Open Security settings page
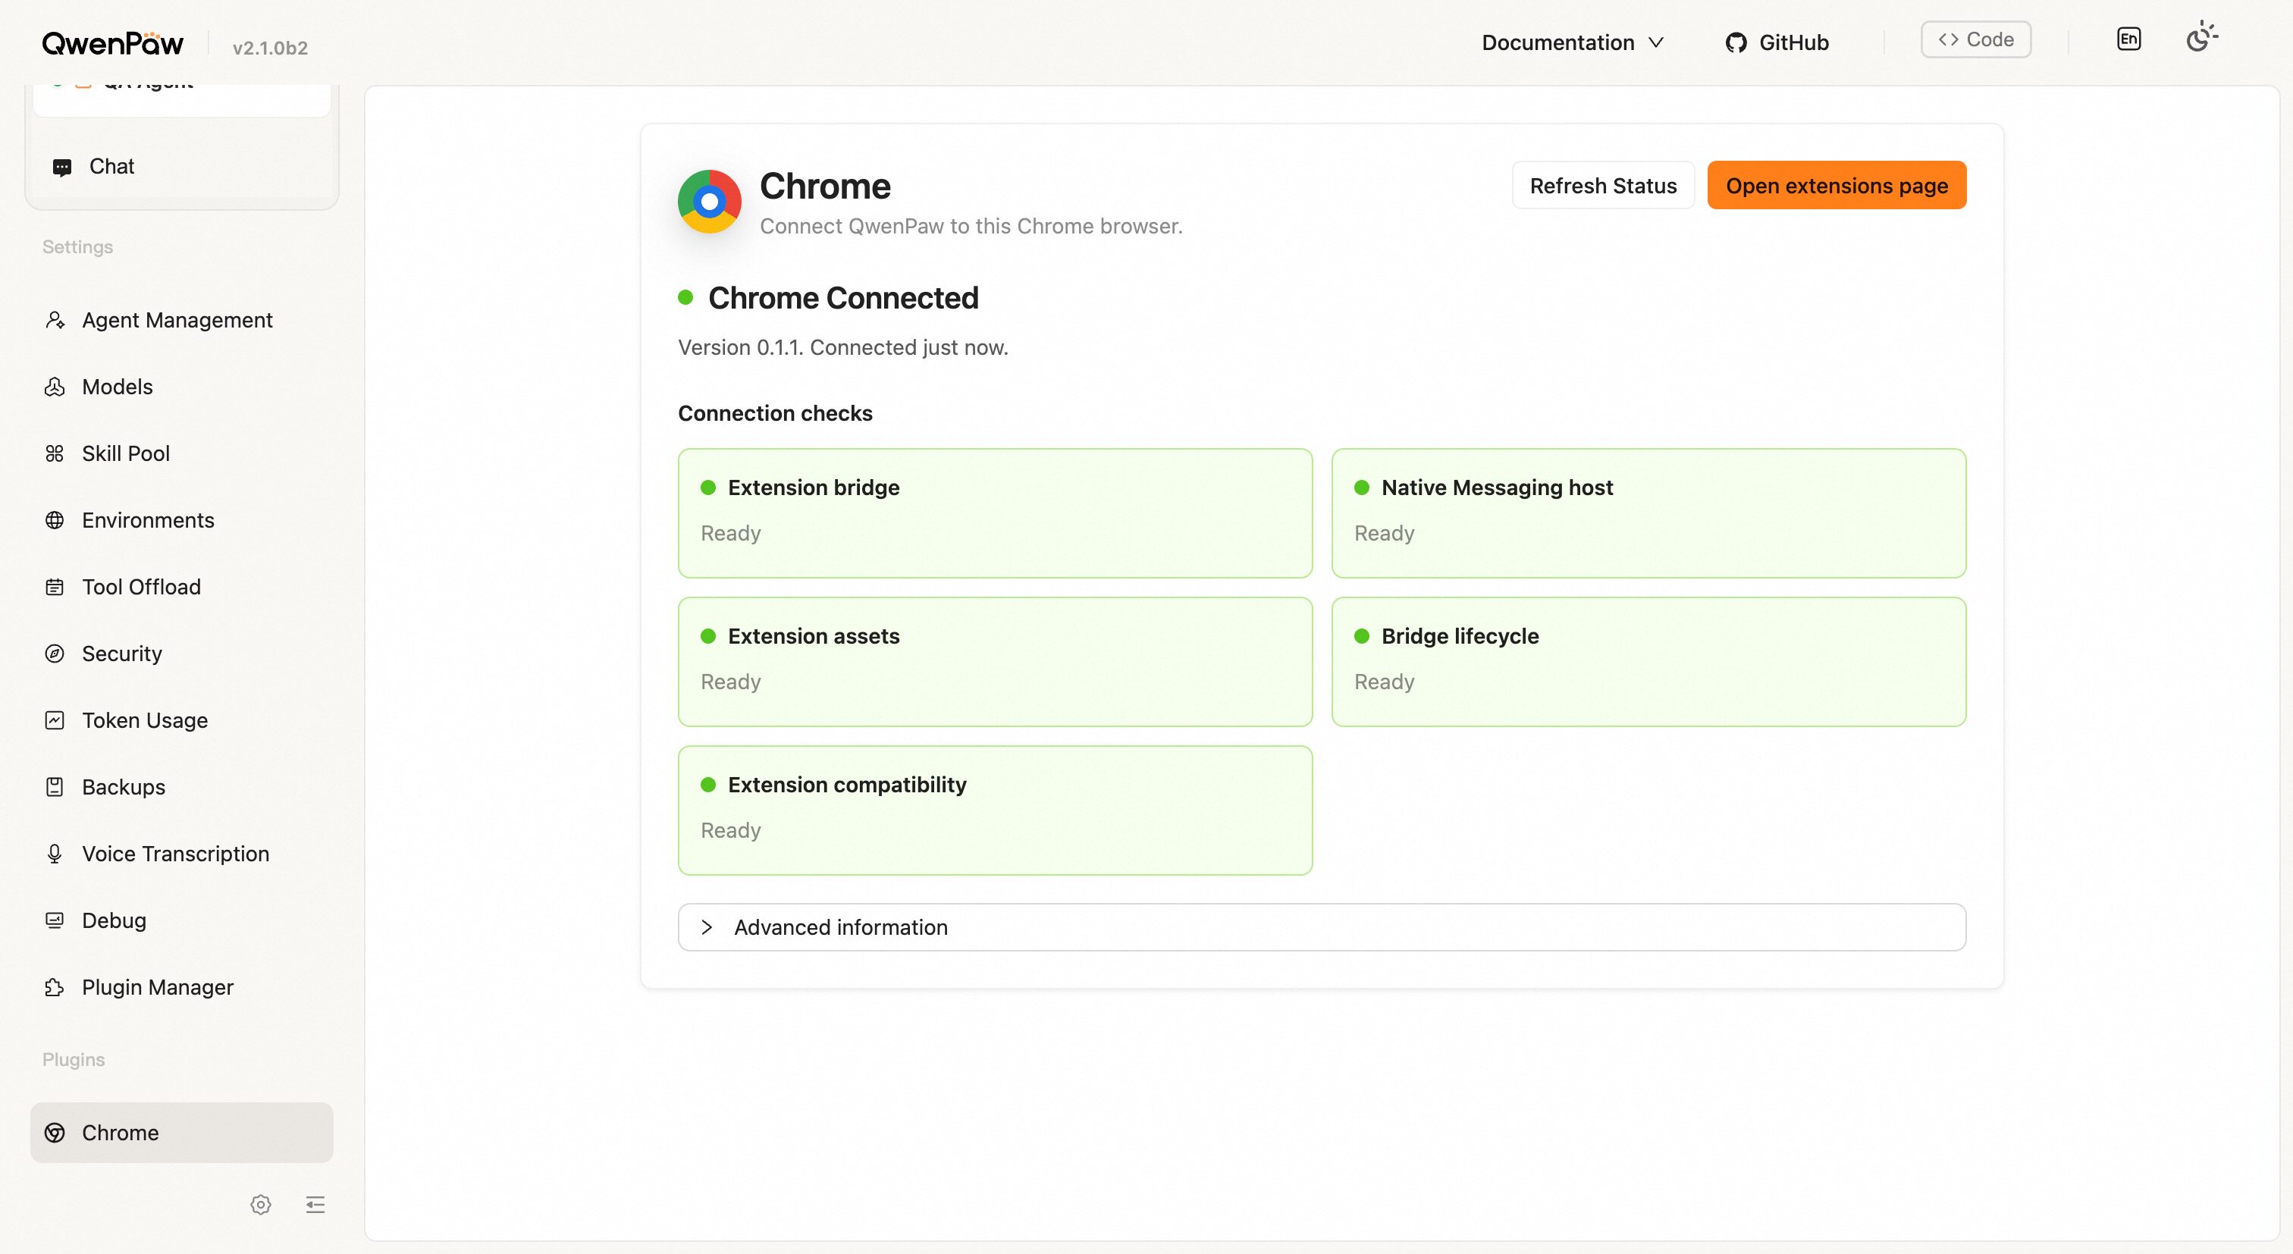This screenshot has width=2293, height=1254. click(x=181, y=654)
